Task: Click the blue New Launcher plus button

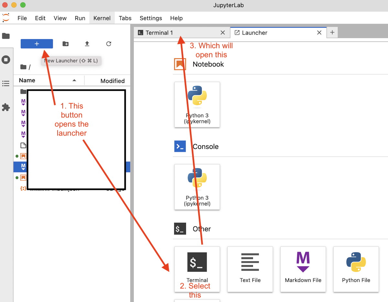Action: [x=37, y=44]
